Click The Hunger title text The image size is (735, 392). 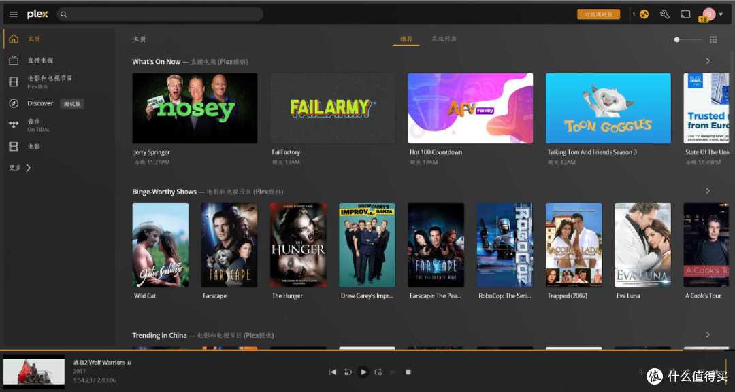[x=287, y=296]
